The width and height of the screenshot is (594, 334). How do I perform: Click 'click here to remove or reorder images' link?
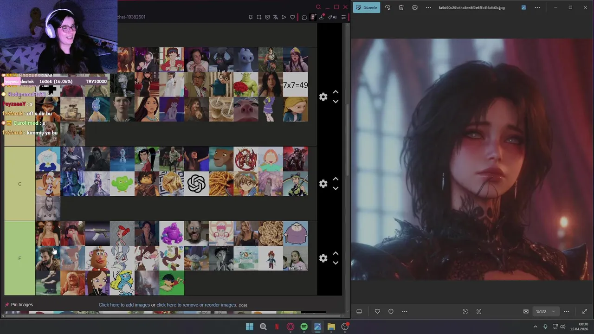[x=197, y=305]
